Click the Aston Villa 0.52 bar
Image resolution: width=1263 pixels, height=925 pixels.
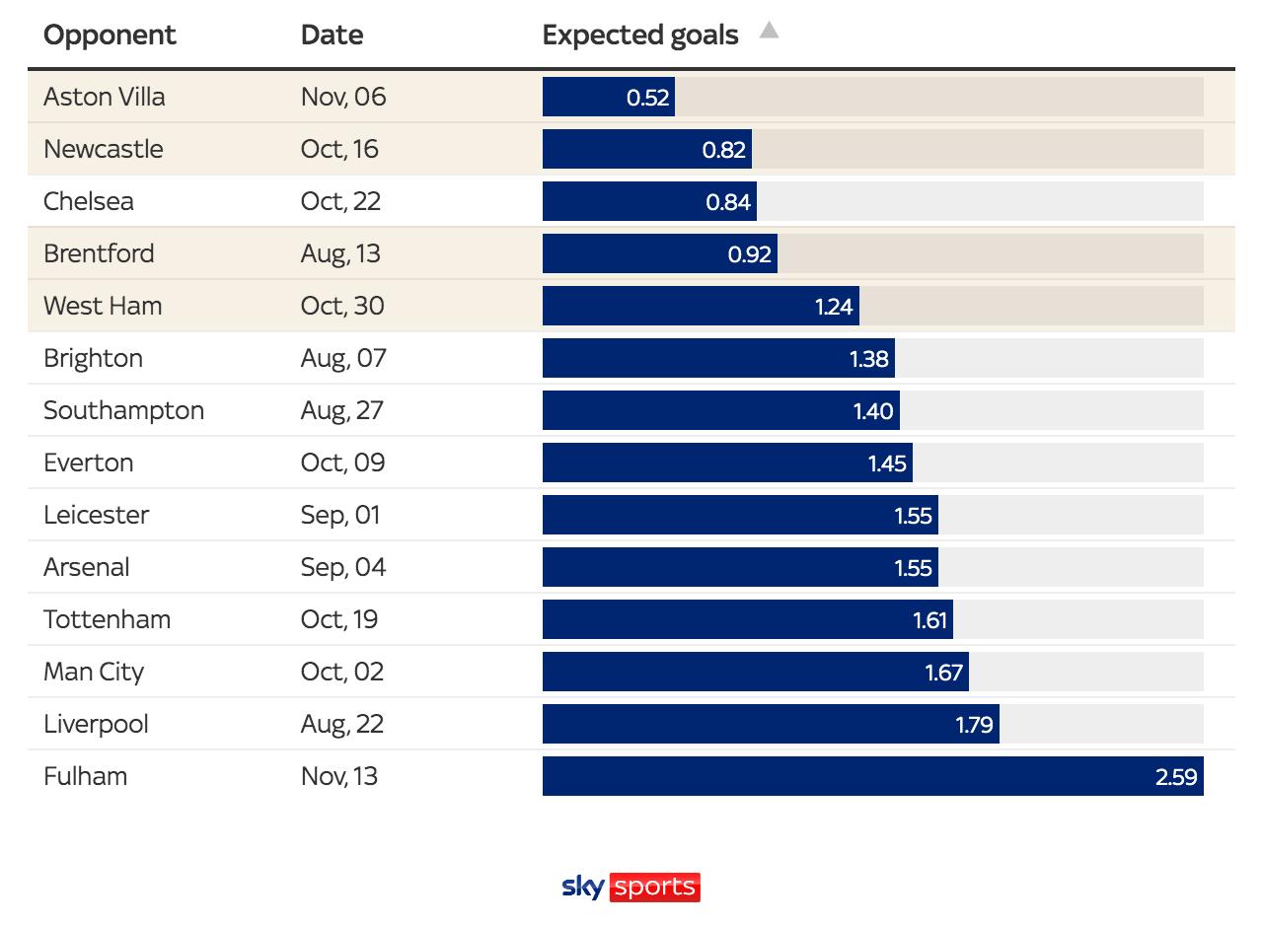608,97
